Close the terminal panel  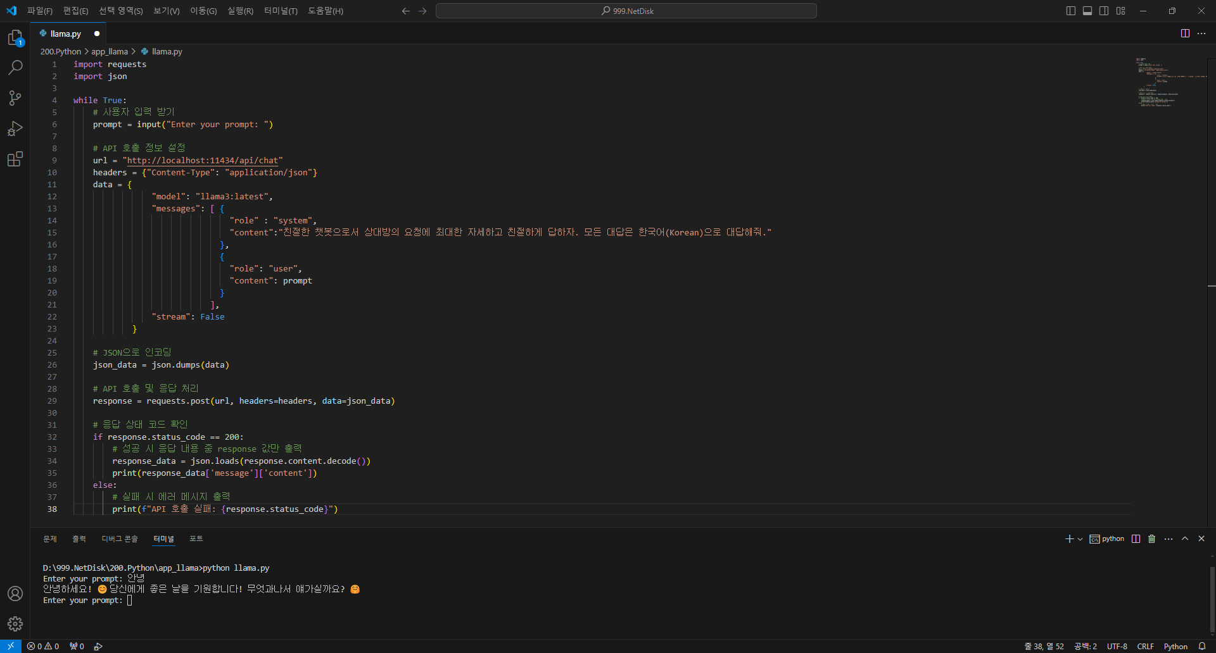tap(1201, 539)
